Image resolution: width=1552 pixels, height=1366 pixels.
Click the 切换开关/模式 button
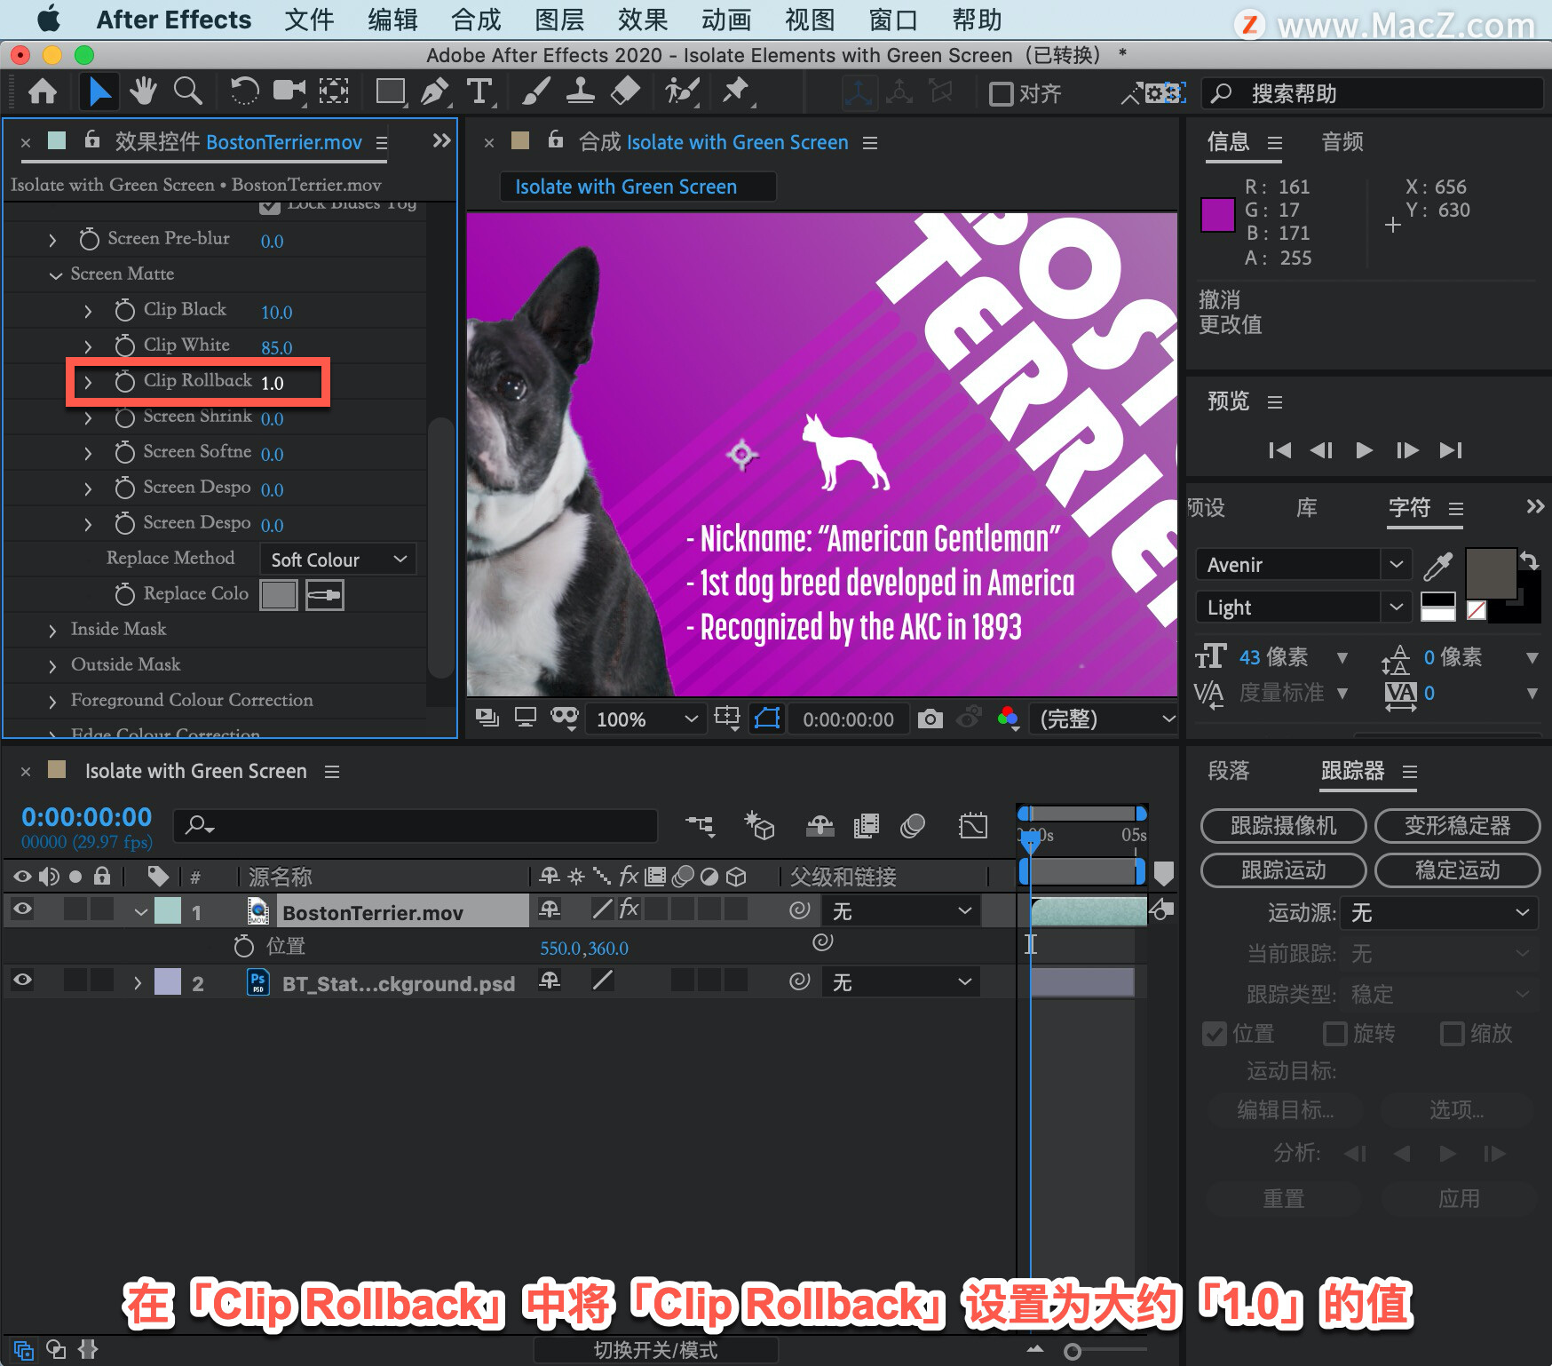(655, 1350)
